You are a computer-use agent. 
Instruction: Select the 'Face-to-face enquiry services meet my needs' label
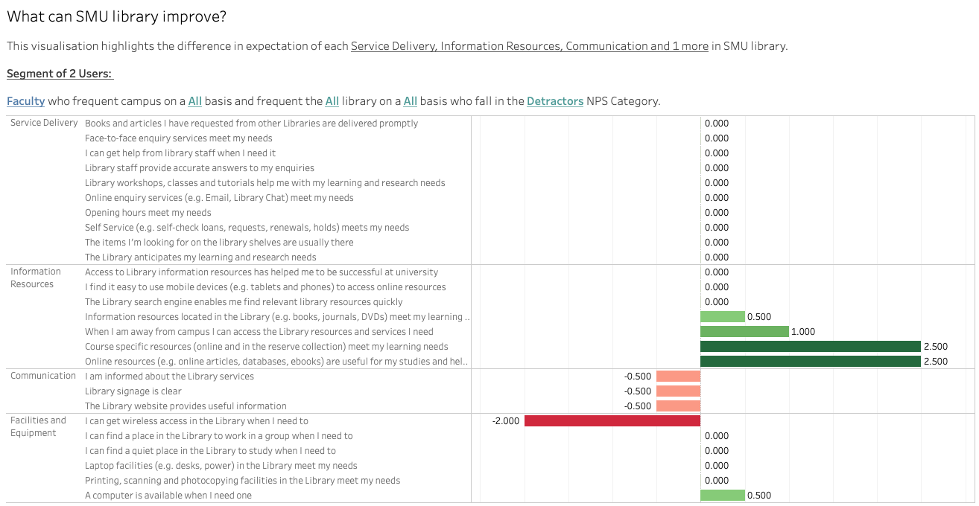tap(179, 138)
